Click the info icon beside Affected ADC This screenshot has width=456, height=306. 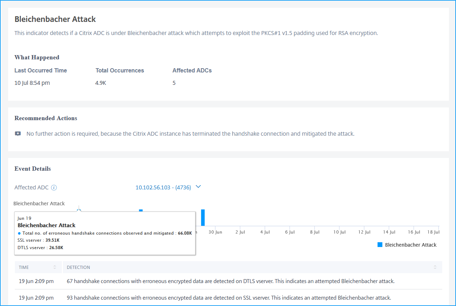click(54, 188)
